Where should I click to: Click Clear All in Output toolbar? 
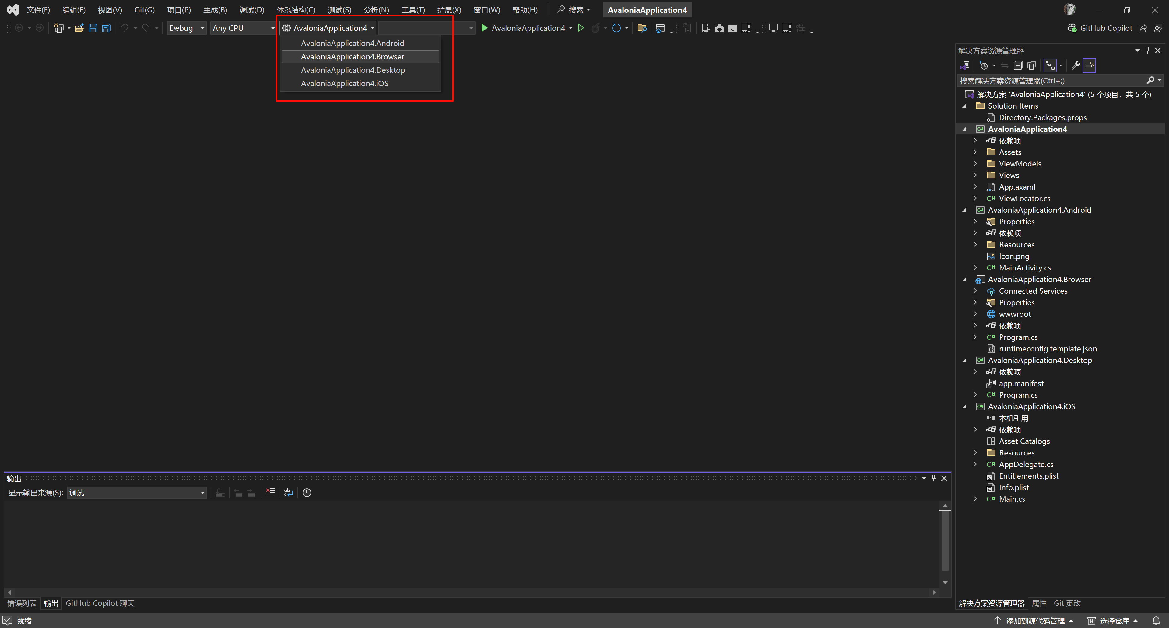coord(270,492)
